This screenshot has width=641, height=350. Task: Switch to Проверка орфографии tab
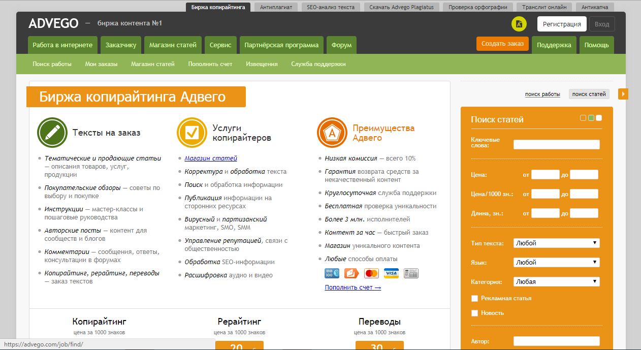click(478, 7)
